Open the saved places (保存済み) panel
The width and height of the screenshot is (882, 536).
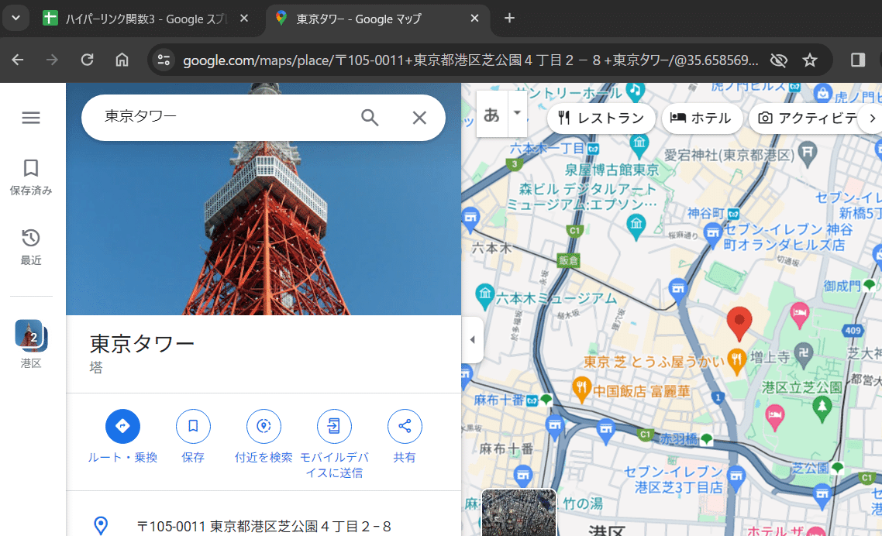coord(31,177)
